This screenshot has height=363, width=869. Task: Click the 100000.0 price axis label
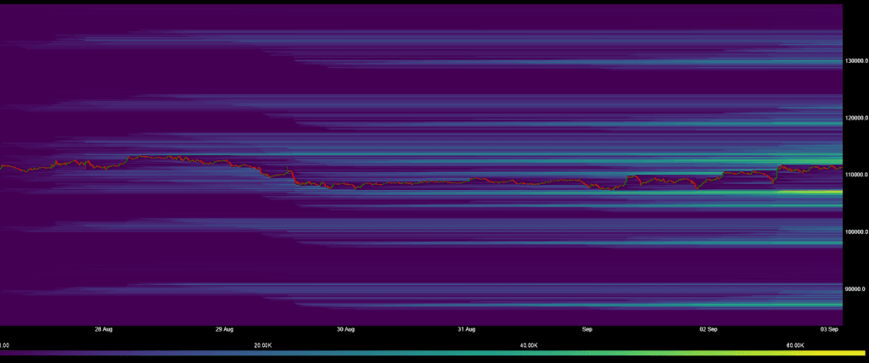855,232
